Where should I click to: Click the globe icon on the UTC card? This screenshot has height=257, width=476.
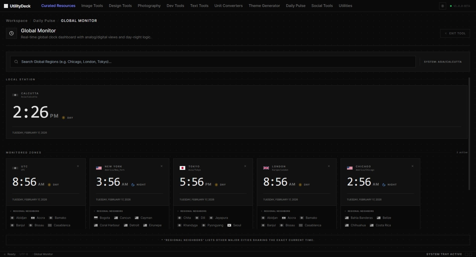click(15, 168)
